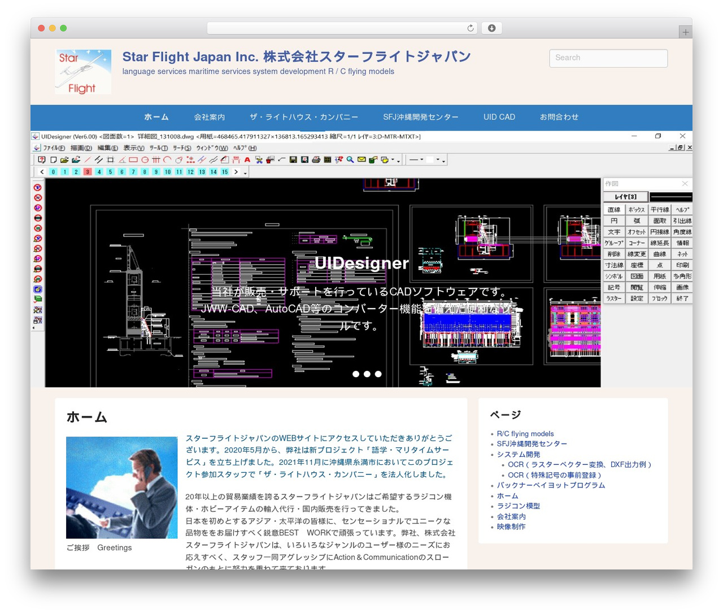
Task: Open the バックナーベイヨットプログラム link
Action: pyautogui.click(x=551, y=485)
